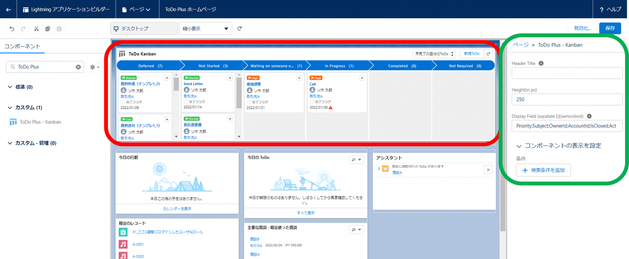Viewport: 629px width, 259px height.
Task: Click the crown icon in Assistant panel
Action: 386,169
